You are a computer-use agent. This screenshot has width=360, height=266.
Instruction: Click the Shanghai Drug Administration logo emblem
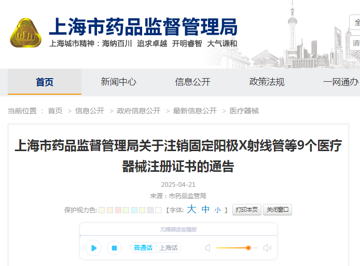click(26, 33)
